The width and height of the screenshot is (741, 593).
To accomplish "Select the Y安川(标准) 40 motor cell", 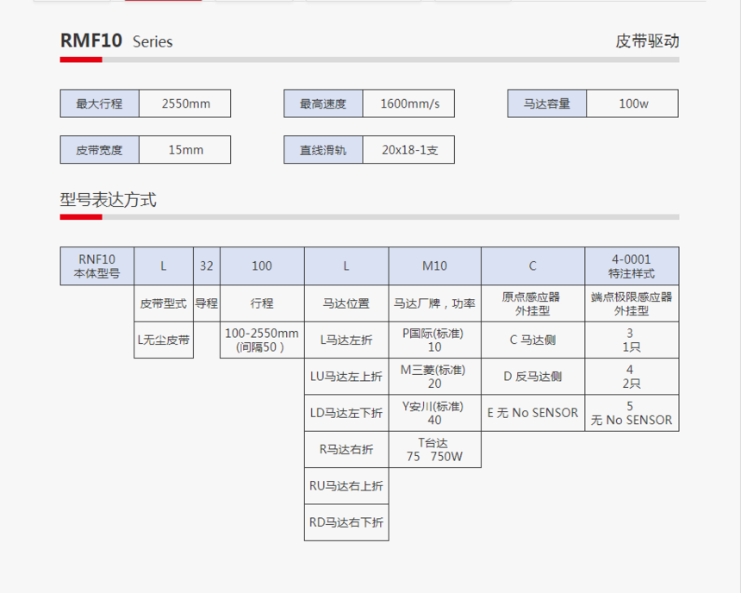I will coord(434,413).
